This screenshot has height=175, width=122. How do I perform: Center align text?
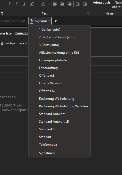(x=62, y=4)
